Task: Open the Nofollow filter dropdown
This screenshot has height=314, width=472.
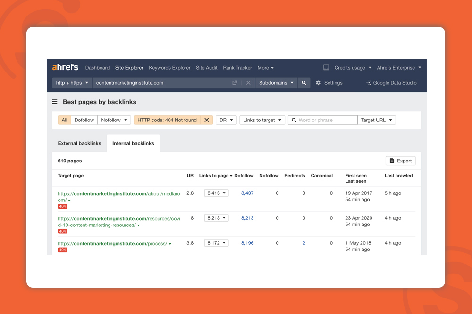Action: coord(114,120)
